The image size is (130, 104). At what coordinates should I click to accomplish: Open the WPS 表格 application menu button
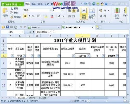(x=12, y=4)
